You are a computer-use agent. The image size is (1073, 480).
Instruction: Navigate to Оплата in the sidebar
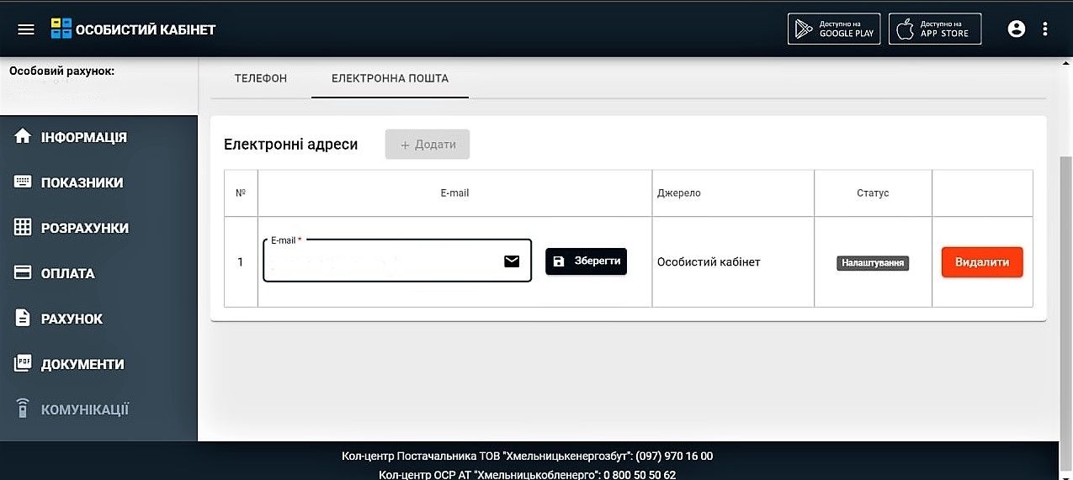point(67,273)
